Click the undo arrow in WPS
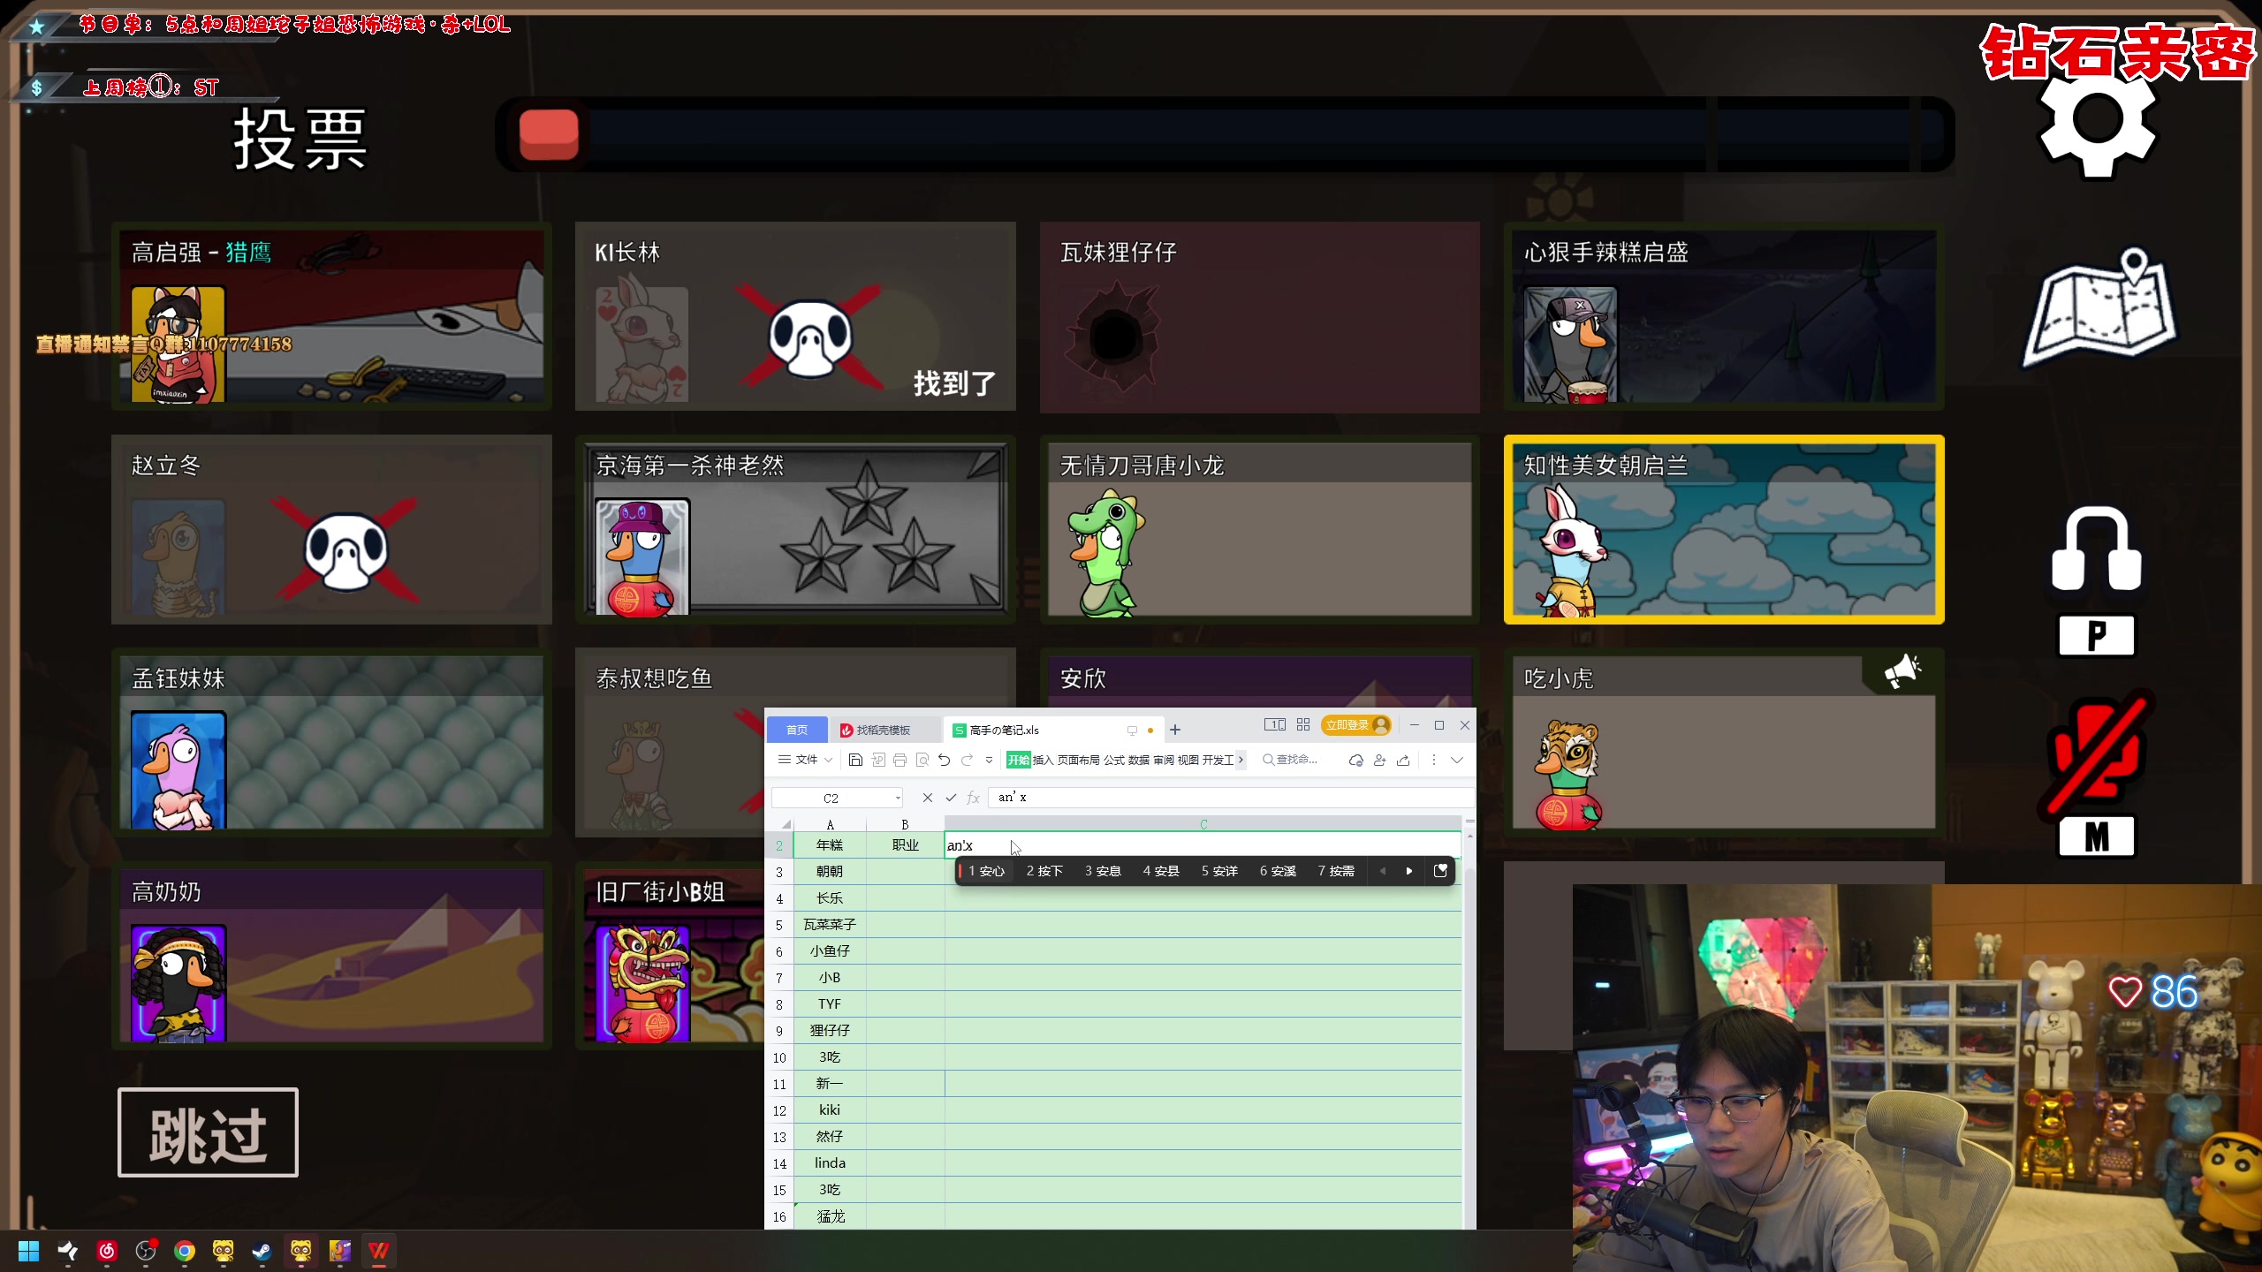Image resolution: width=2262 pixels, height=1272 pixels. [x=944, y=760]
